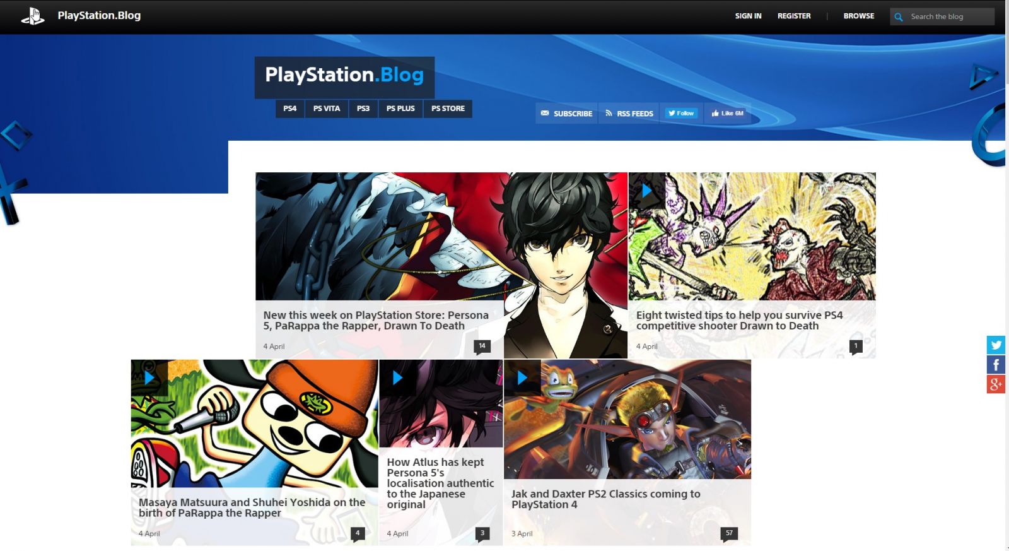
Task: Open 'New this week on PlayStation Store' headline
Action: click(x=376, y=321)
